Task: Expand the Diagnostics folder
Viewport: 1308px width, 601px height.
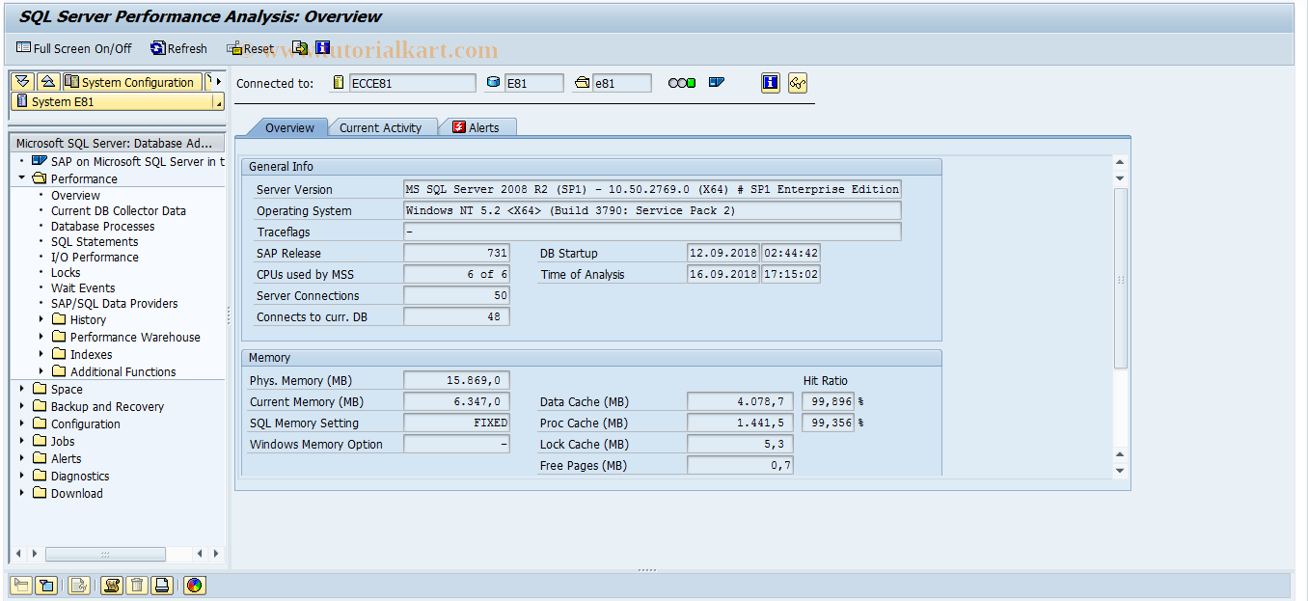Action: [x=21, y=476]
